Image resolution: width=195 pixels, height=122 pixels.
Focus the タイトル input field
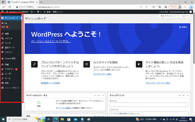click(x=149, y=104)
